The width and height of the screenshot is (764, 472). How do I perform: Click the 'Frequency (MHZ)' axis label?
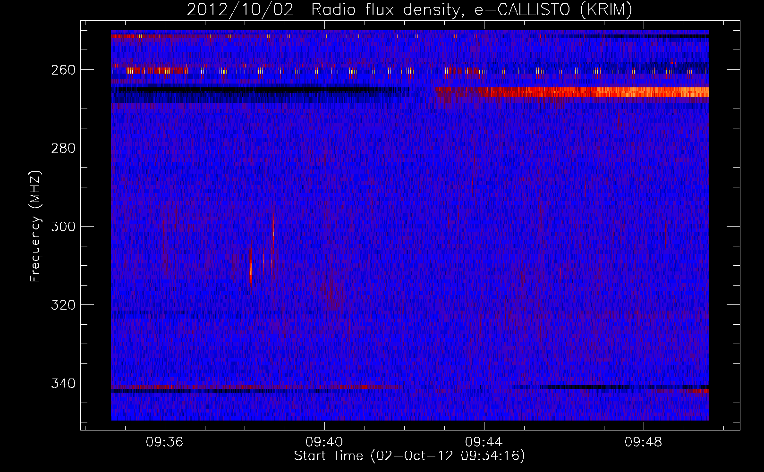[36, 227]
